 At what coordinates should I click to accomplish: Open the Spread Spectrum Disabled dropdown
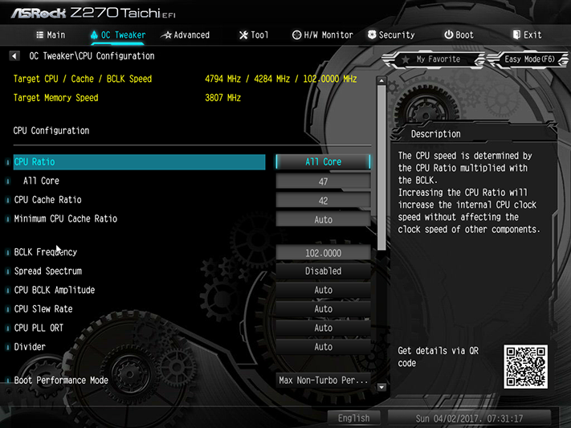(x=323, y=271)
